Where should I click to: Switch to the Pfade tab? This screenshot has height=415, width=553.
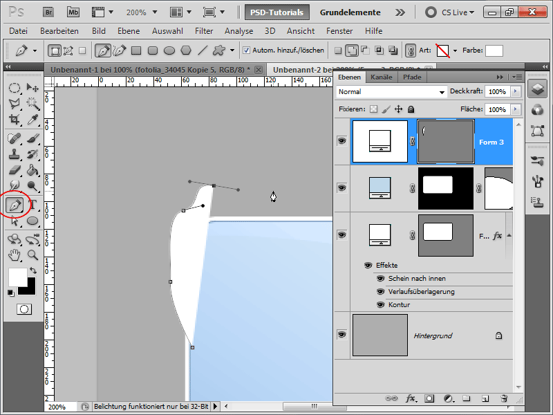click(x=412, y=77)
